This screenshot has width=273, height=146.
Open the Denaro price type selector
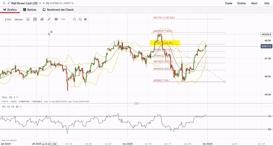[x=19, y=19]
